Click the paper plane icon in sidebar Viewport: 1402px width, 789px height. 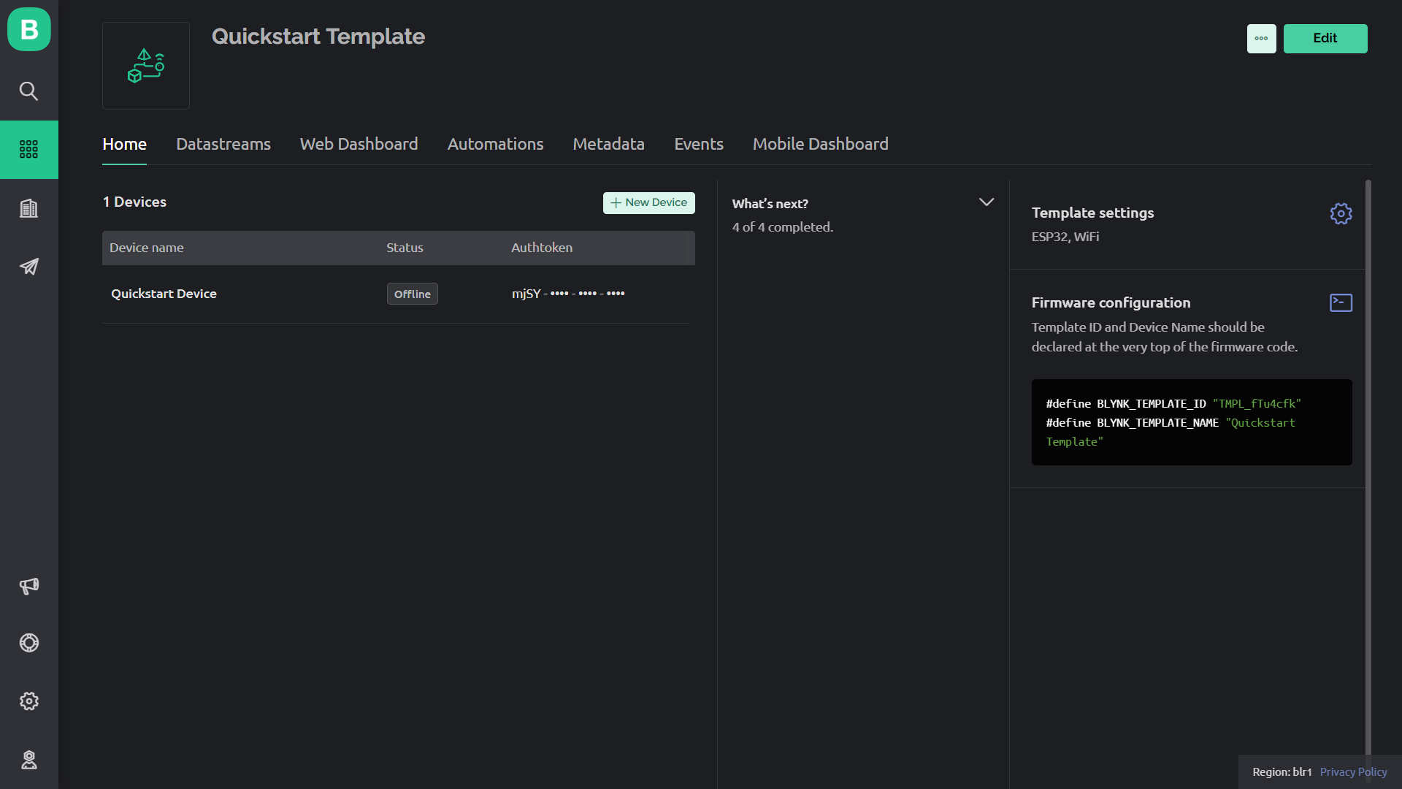tap(29, 267)
